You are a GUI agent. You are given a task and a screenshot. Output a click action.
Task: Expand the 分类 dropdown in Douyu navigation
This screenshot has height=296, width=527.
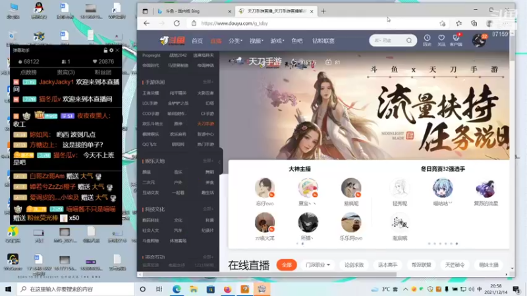point(235,41)
